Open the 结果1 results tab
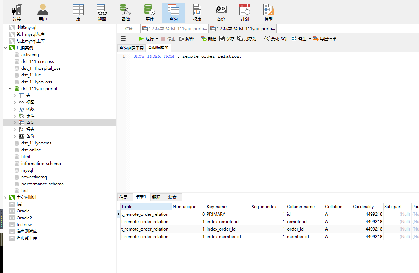 (x=141, y=197)
